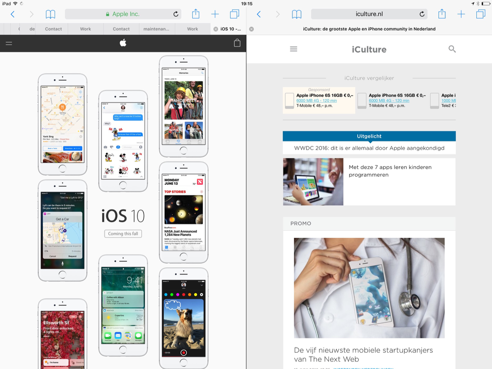Image resolution: width=492 pixels, height=369 pixels.
Task: Switch to the first Work tab
Action: point(85,29)
